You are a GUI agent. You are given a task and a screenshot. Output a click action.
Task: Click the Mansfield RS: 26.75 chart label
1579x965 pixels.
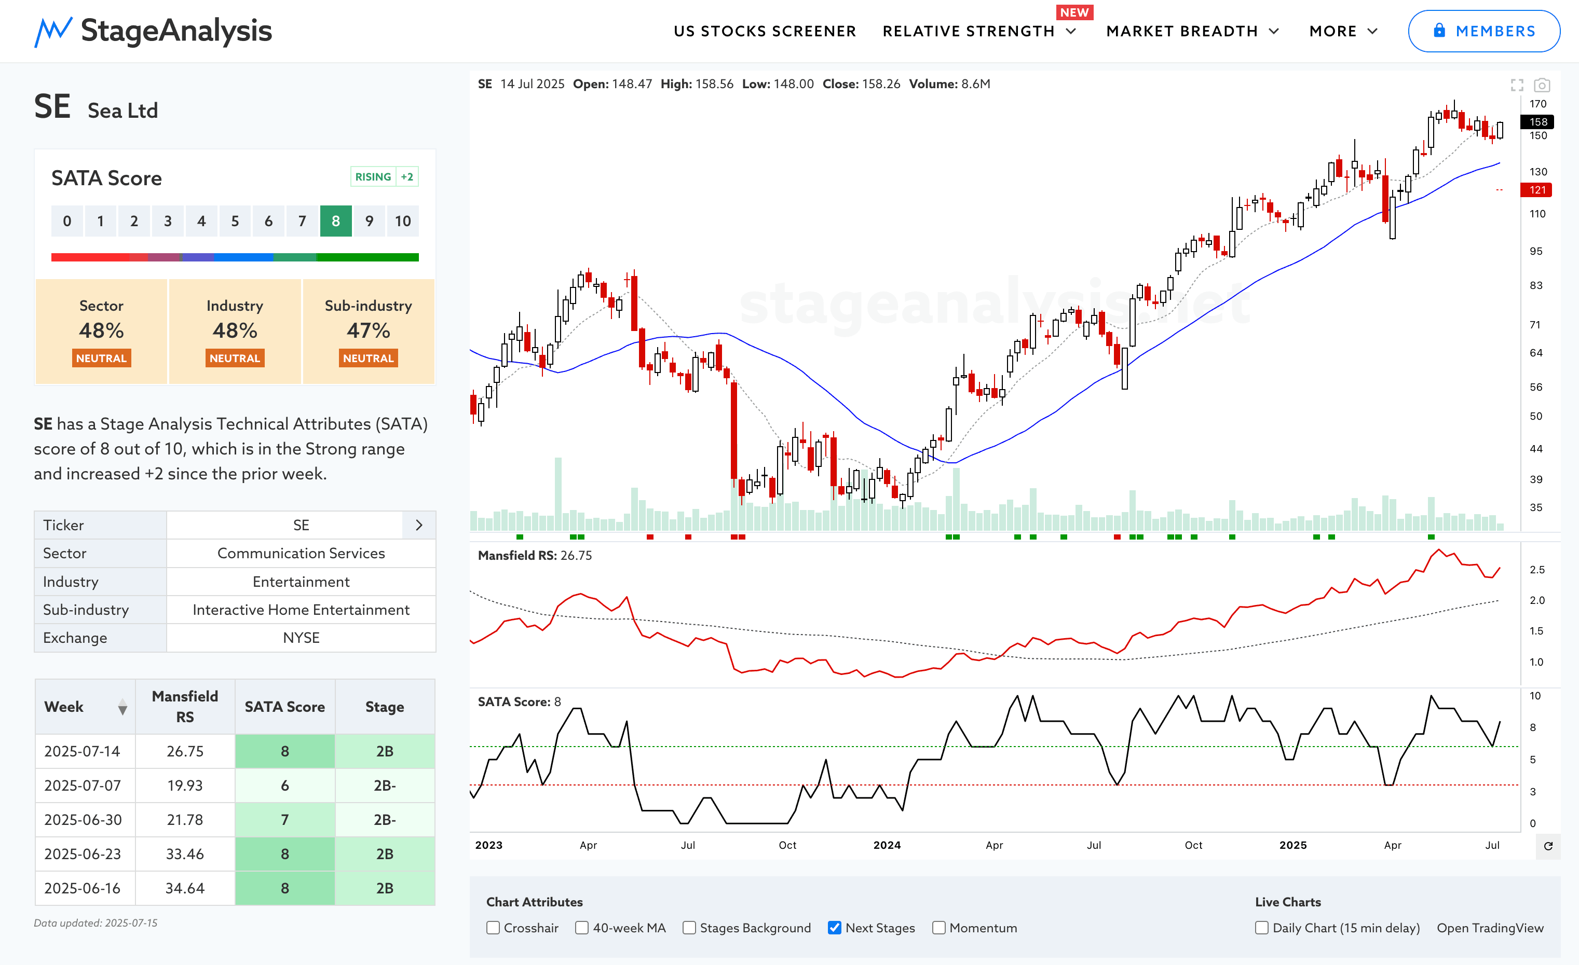(x=535, y=555)
